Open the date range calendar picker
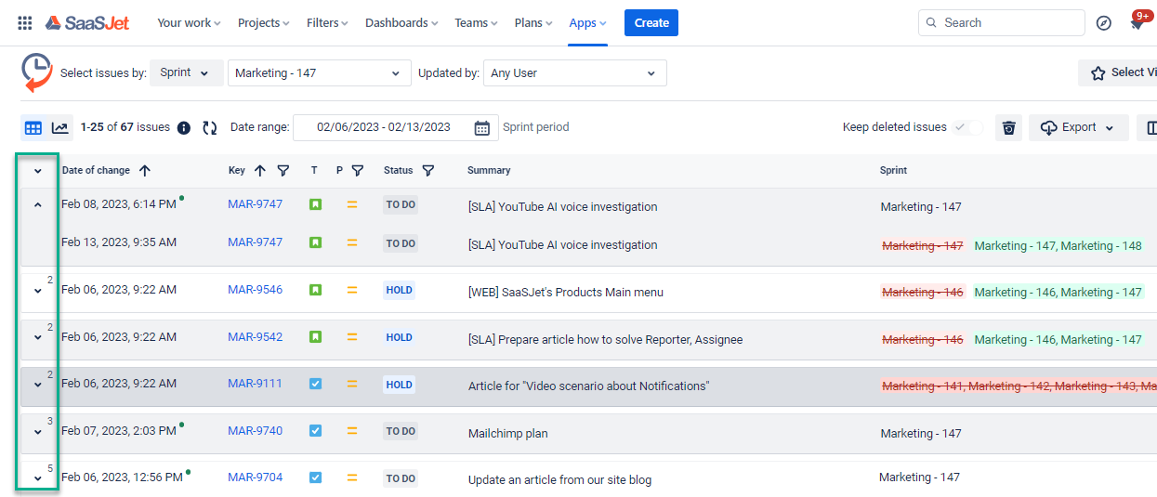Screen dimensions: 1157x497 (481, 127)
